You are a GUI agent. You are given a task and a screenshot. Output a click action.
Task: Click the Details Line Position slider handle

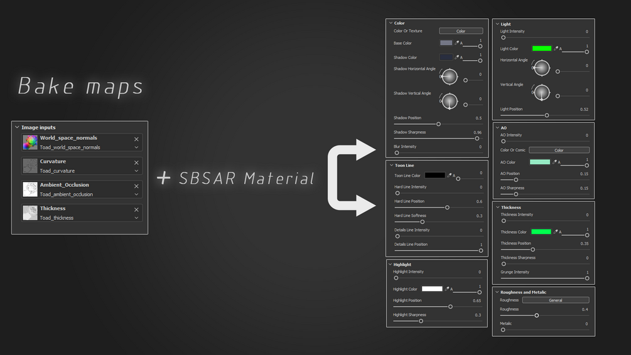pos(481,250)
